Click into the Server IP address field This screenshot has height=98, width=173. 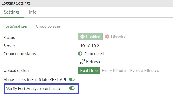(103, 46)
